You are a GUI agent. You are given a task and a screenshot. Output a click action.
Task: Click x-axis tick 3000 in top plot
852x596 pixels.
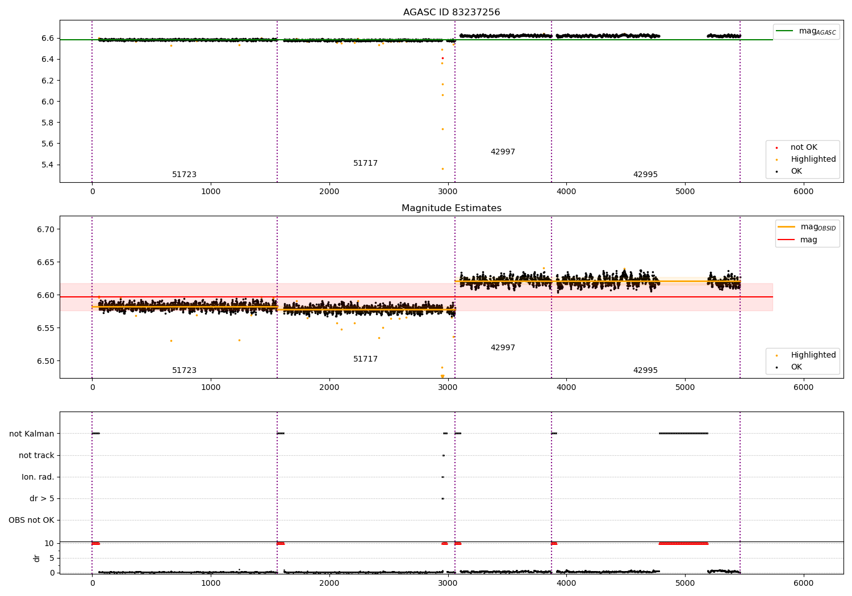[x=448, y=191]
